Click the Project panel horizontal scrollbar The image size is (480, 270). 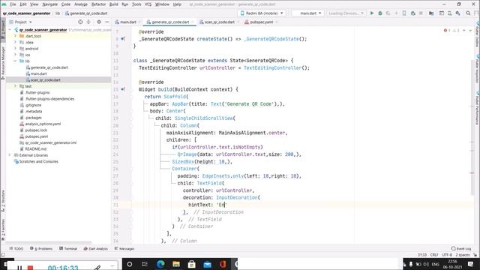[x=49, y=242]
